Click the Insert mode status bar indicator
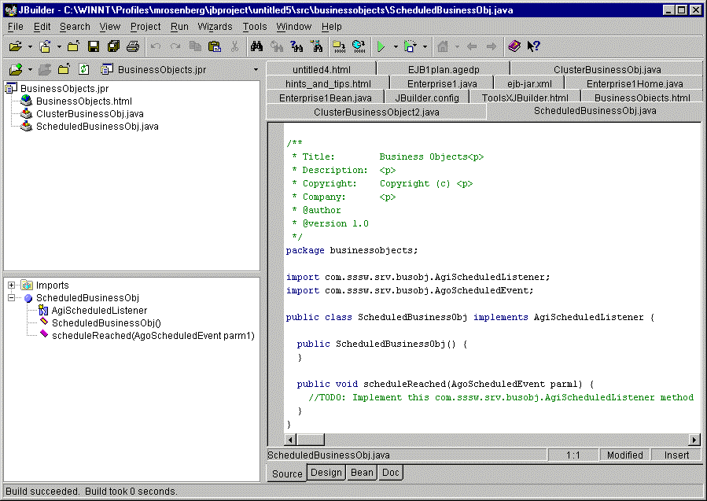 676,455
